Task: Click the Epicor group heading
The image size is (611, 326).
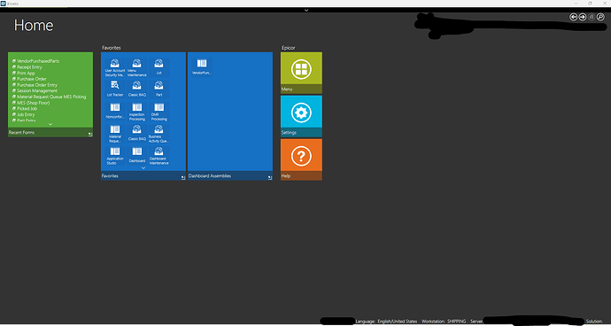Action: click(x=289, y=48)
